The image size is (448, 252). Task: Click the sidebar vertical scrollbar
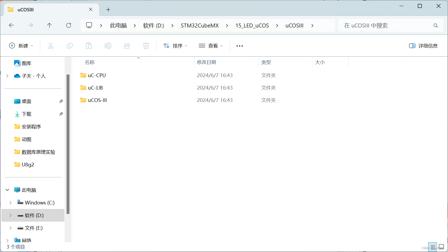68,144
